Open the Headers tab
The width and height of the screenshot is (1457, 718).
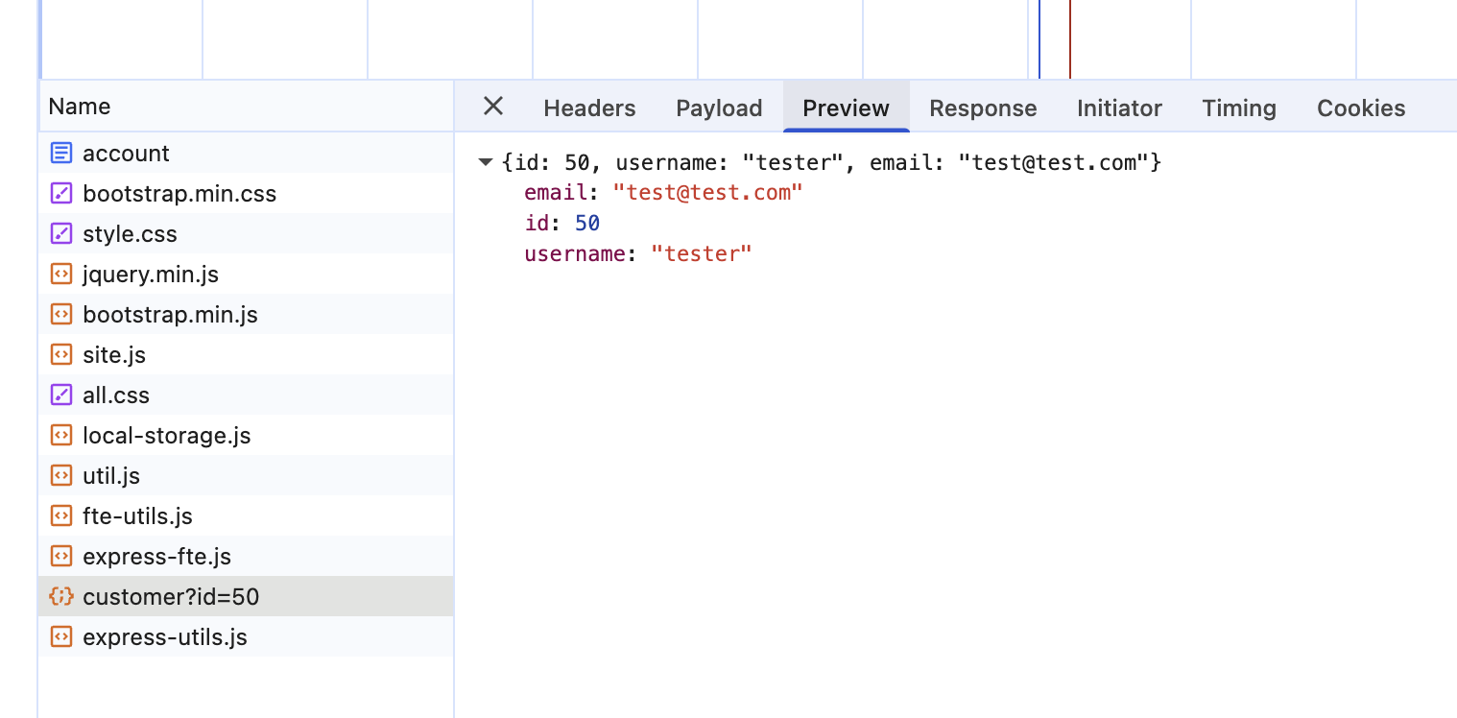click(x=589, y=108)
